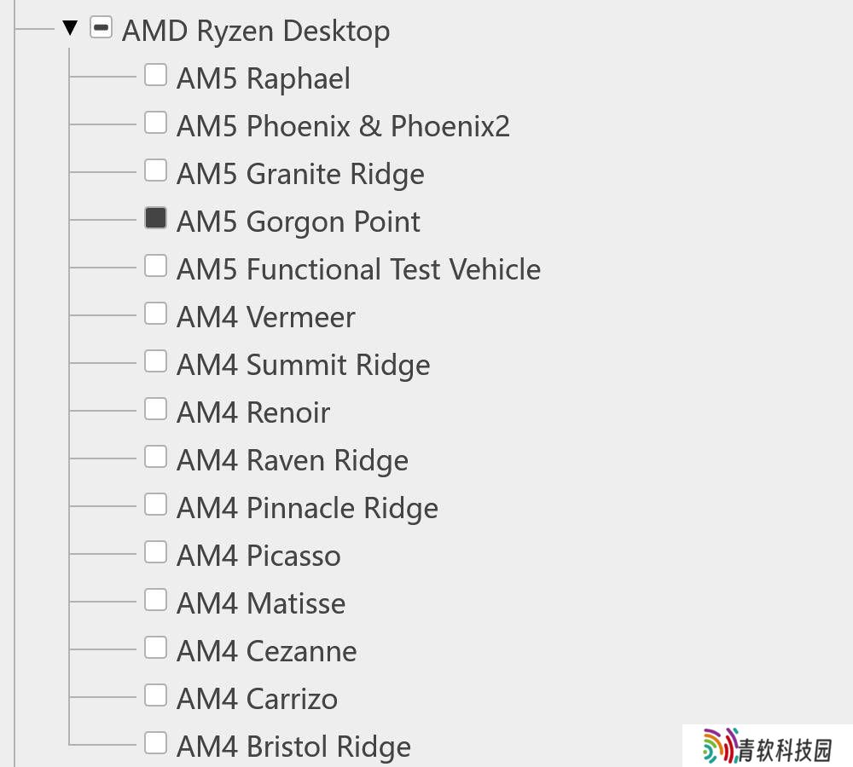Uncheck the AM5 Gorgon Point checkbox
Viewport: 853px width, 767px height.
coord(155,218)
